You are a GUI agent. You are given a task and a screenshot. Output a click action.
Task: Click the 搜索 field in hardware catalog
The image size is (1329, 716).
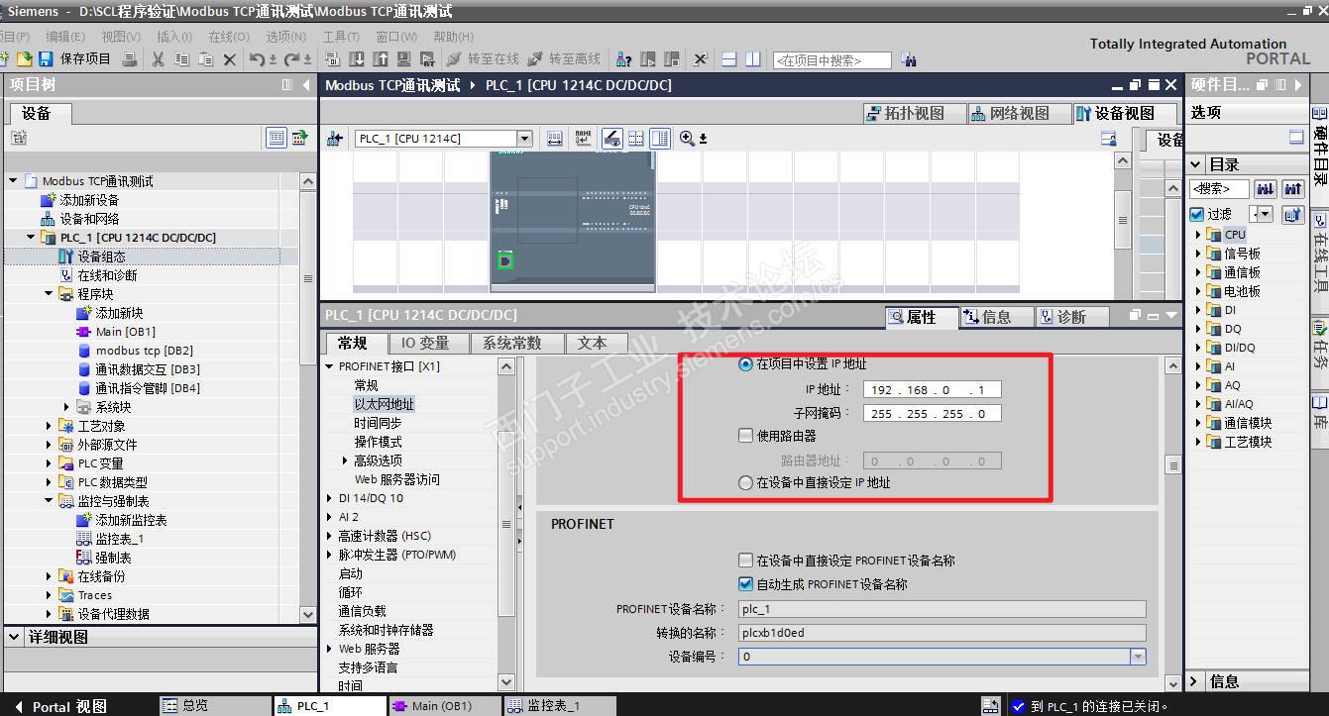(x=1220, y=188)
